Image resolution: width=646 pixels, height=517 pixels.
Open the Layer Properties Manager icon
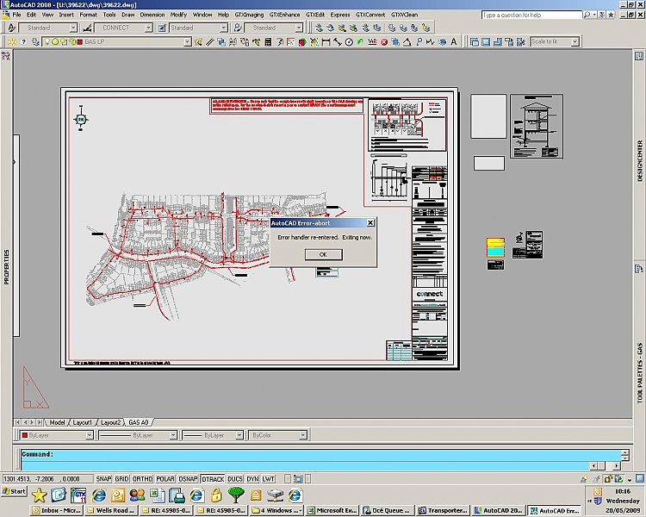click(x=35, y=41)
